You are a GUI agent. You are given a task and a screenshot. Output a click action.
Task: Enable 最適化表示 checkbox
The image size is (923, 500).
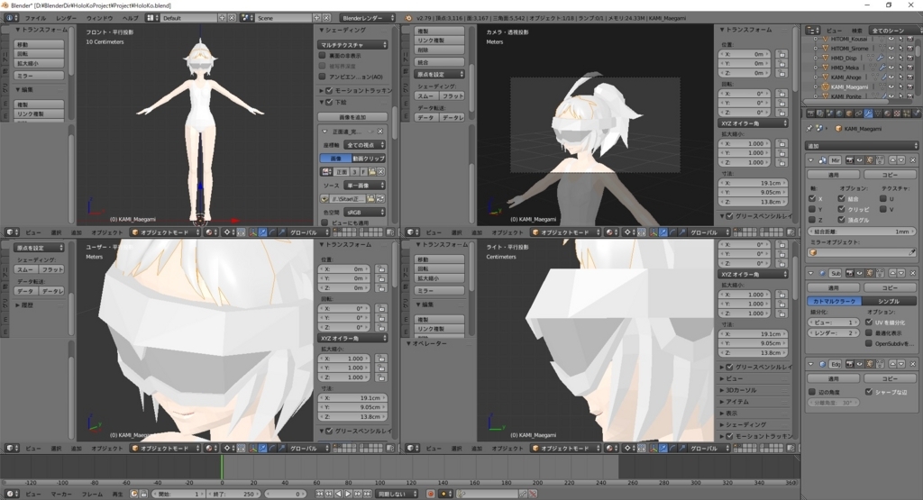click(x=869, y=332)
